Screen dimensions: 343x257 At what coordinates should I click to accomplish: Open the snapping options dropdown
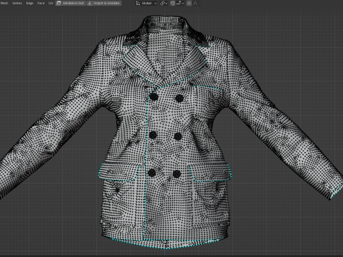pyautogui.click(x=180, y=3)
